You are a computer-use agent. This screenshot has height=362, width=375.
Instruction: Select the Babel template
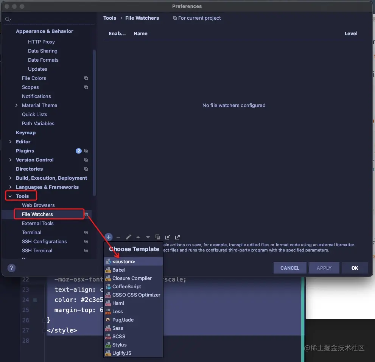[134, 270]
